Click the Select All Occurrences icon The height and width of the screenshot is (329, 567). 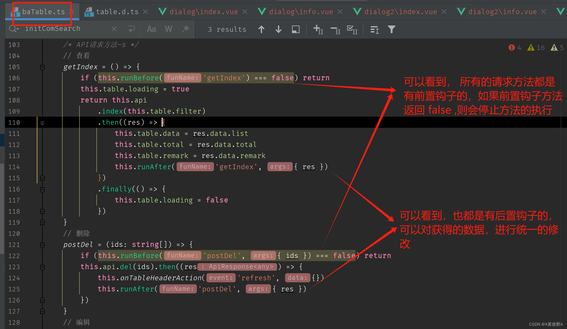[x=352, y=30]
